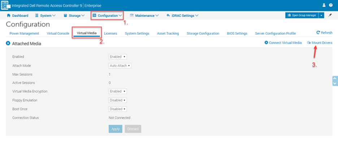Open the Enabled setting dropdown
Image resolution: width=338 pixels, height=142 pixels.
pos(118,57)
